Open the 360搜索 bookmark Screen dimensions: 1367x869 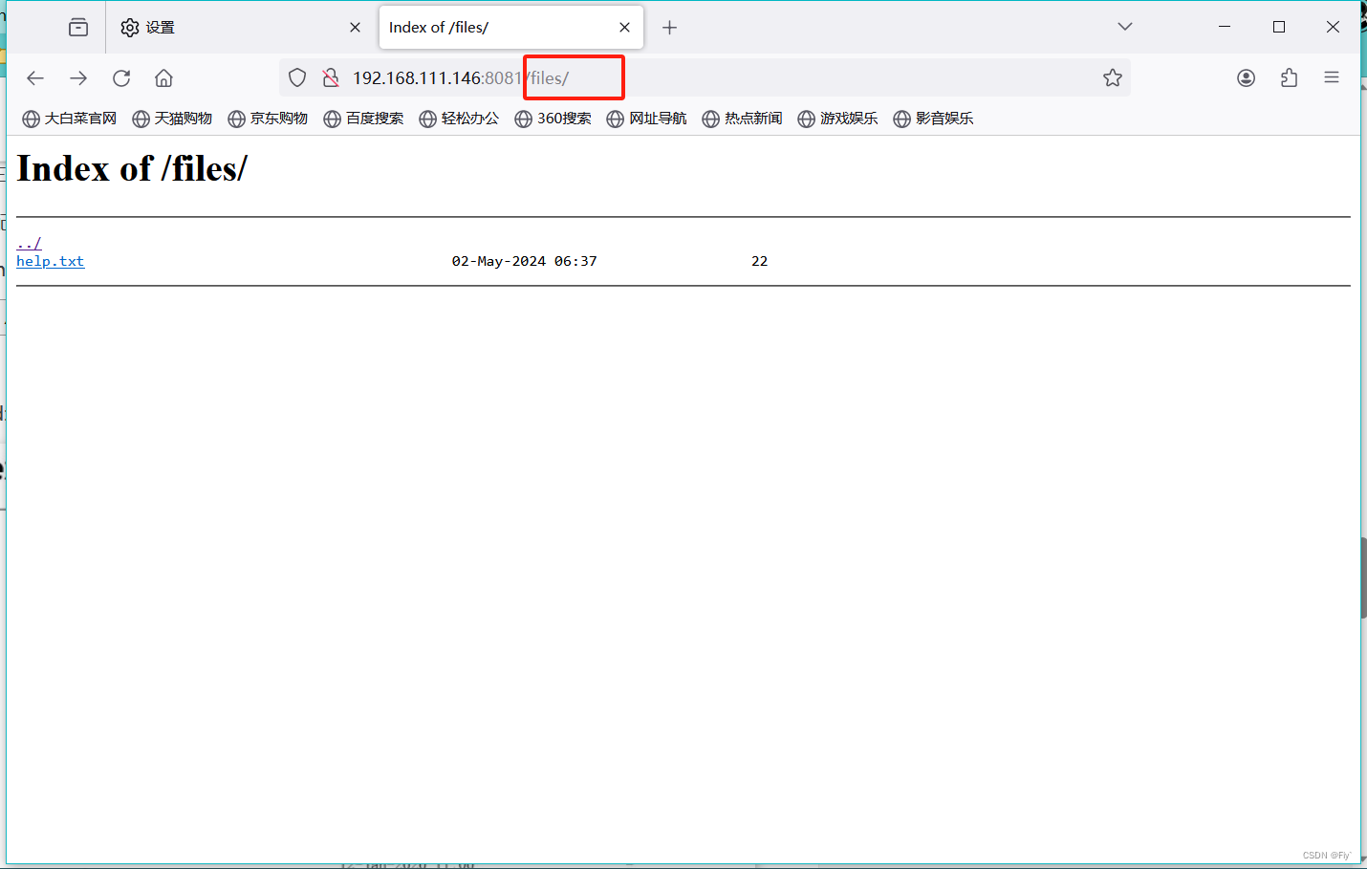pos(553,119)
